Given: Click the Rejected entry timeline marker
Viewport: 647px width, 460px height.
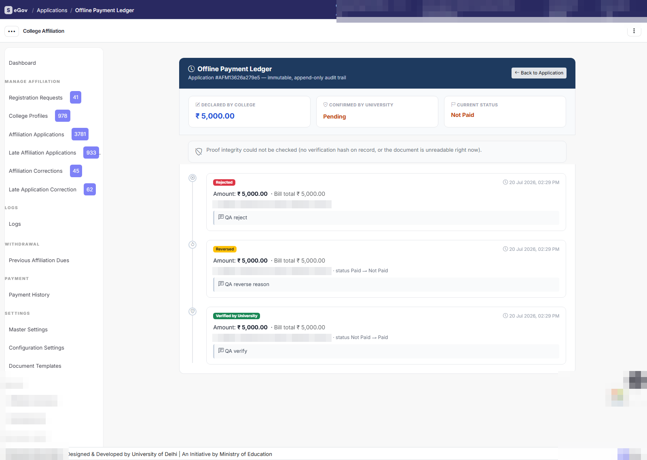Looking at the screenshot, I should click(193, 178).
